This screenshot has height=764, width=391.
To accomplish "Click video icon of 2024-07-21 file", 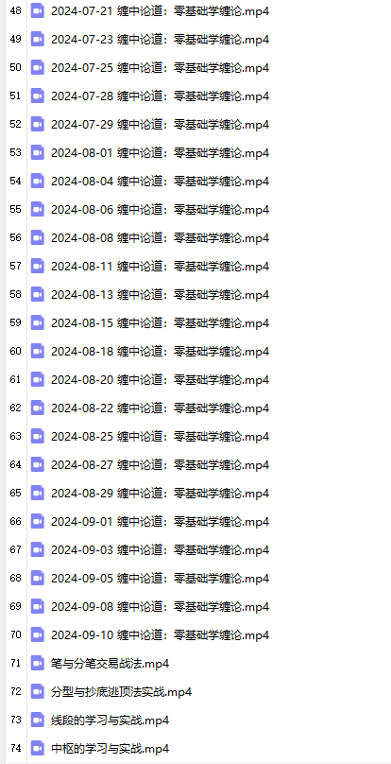I will coord(38,10).
